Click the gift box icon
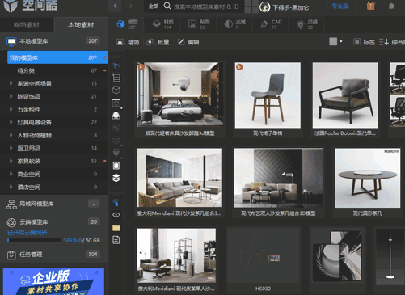Viewport: 405px width, 295px height. tap(371, 6)
